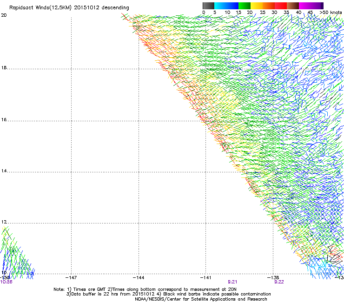344x302 pixels.
Task: Click the longitude label '-138'
Action: click(x=273, y=278)
